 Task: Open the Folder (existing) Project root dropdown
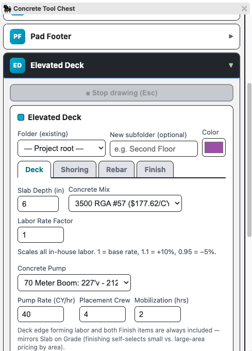(x=61, y=148)
